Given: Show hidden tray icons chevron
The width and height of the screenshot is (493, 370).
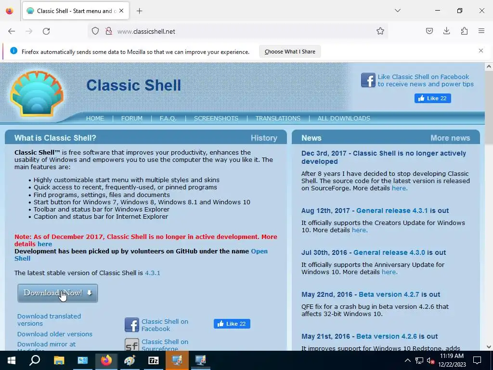Looking at the screenshot, I should click(407, 360).
